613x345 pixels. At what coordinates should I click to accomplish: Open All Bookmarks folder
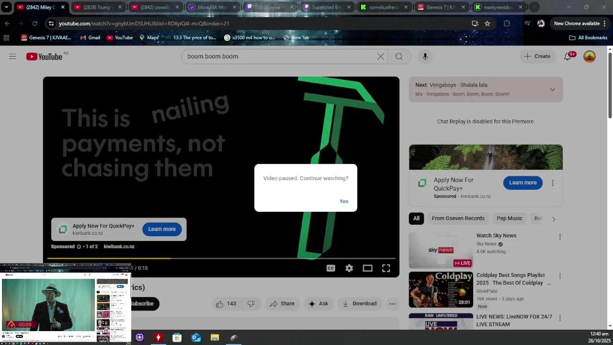588,38
